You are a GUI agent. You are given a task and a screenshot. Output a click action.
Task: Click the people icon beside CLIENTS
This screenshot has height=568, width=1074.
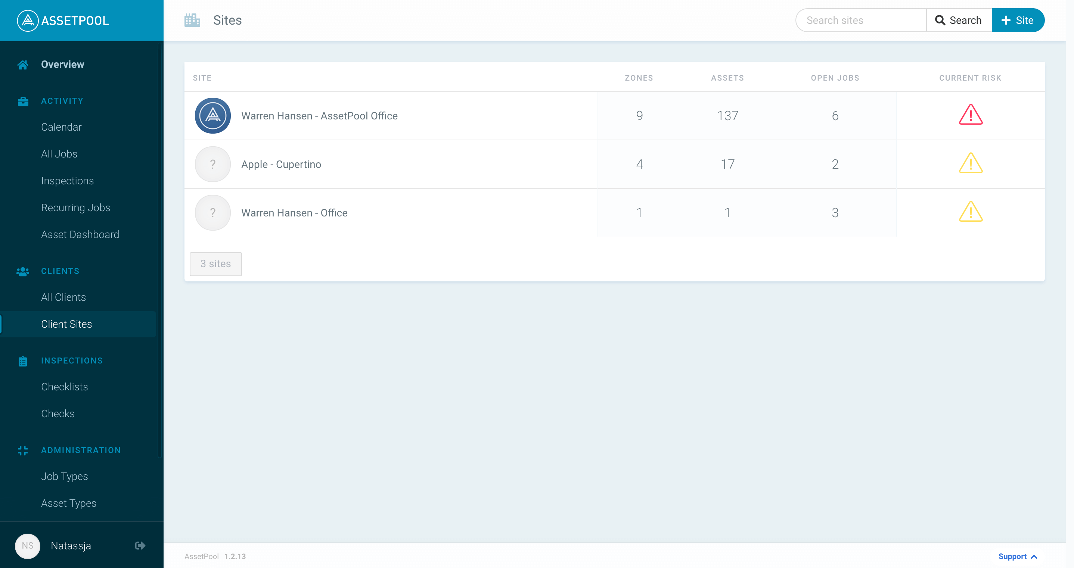point(22,271)
